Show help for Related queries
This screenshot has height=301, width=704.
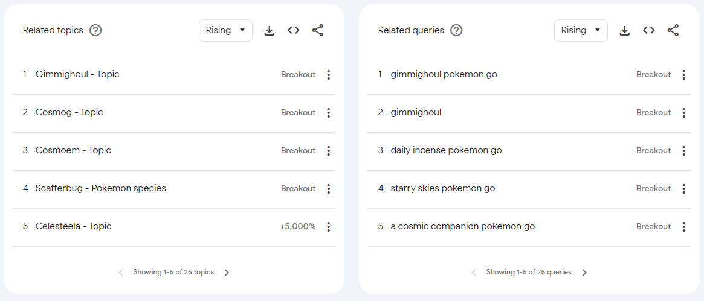click(456, 30)
